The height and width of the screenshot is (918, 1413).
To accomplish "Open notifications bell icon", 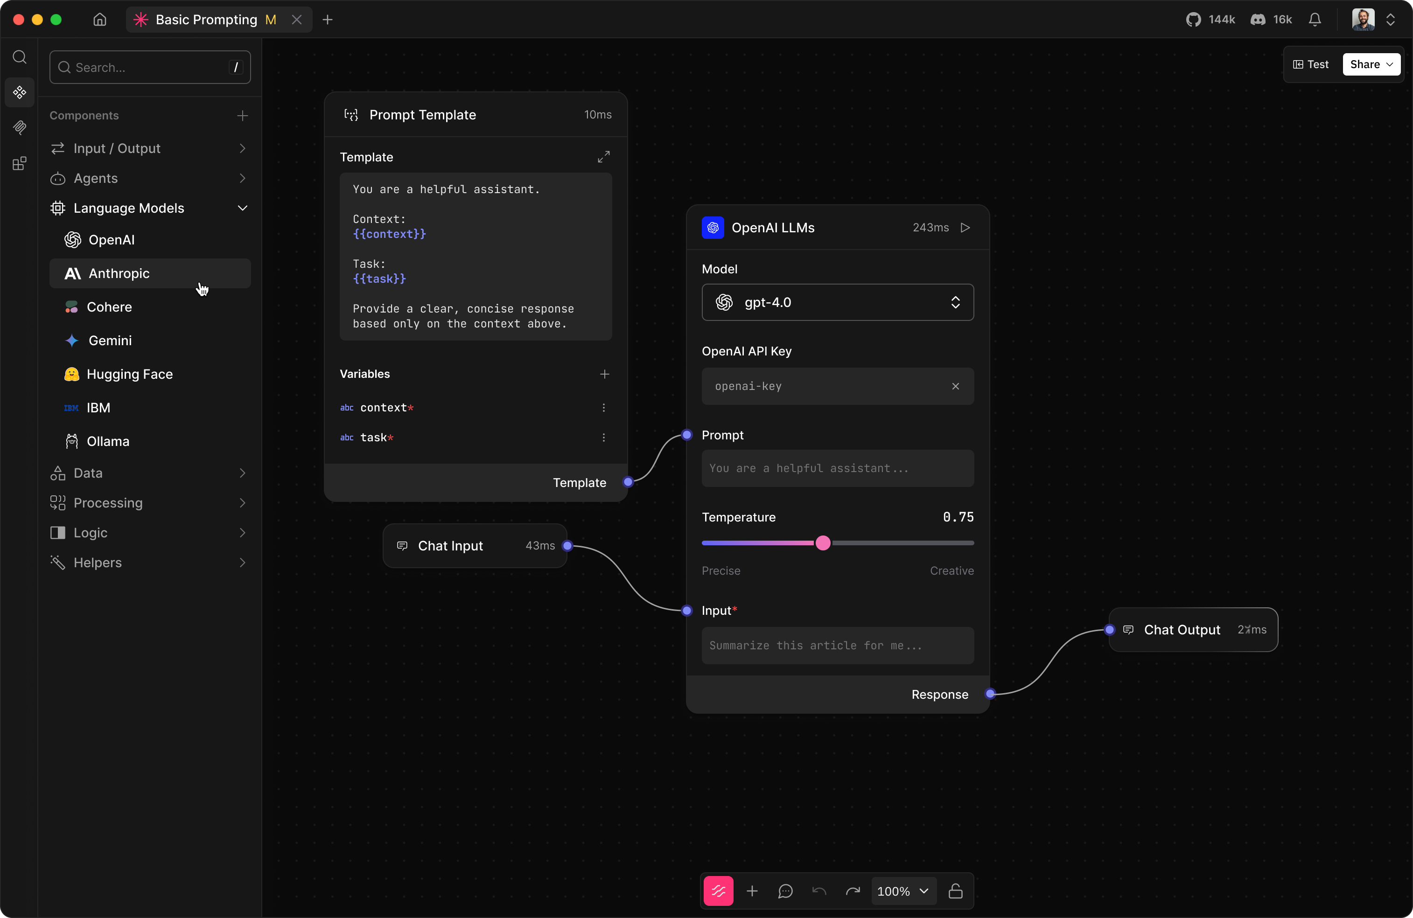I will [x=1315, y=20].
